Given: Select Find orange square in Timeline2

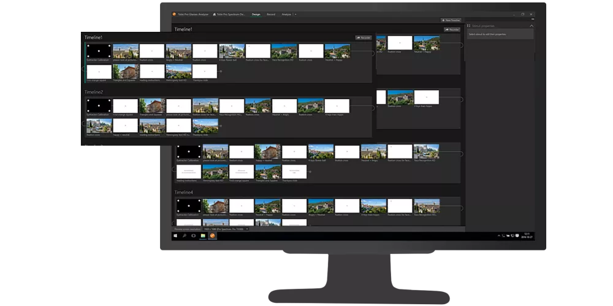Looking at the screenshot, I should [x=126, y=107].
